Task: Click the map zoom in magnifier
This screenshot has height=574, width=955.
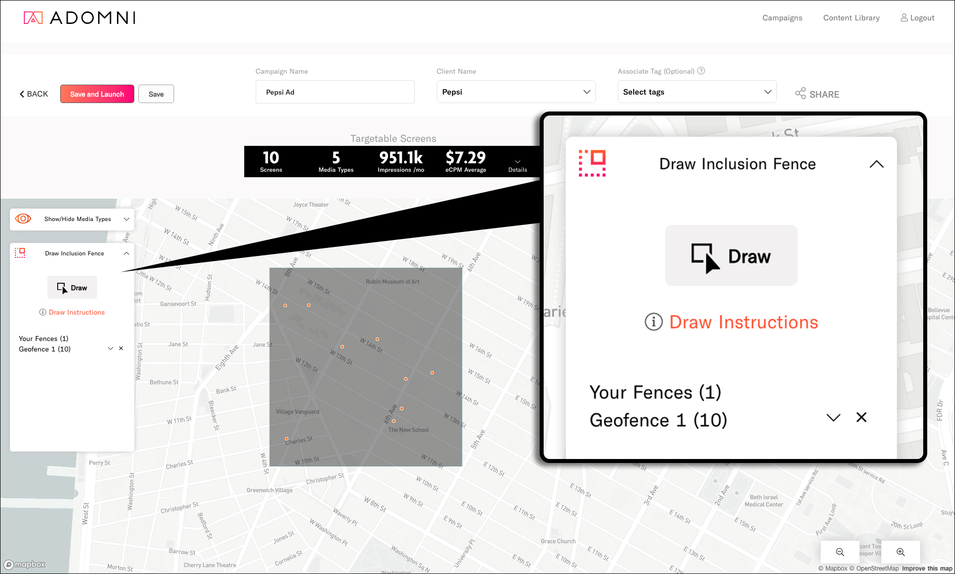Action: [x=900, y=552]
